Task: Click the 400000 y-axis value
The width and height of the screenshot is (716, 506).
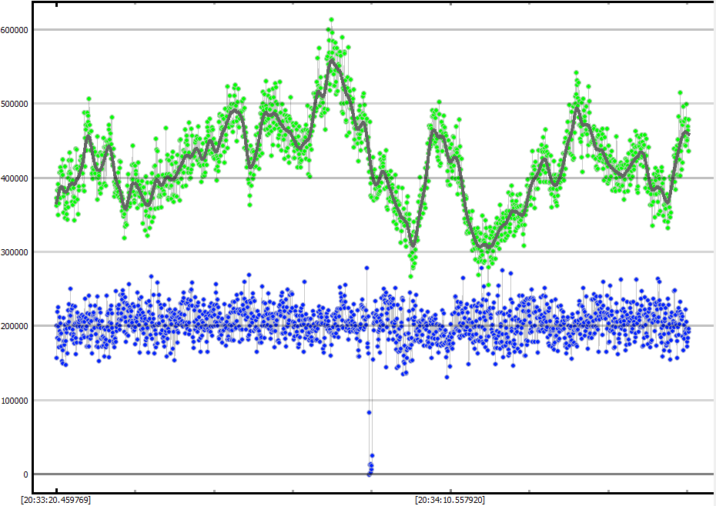Action: point(16,178)
